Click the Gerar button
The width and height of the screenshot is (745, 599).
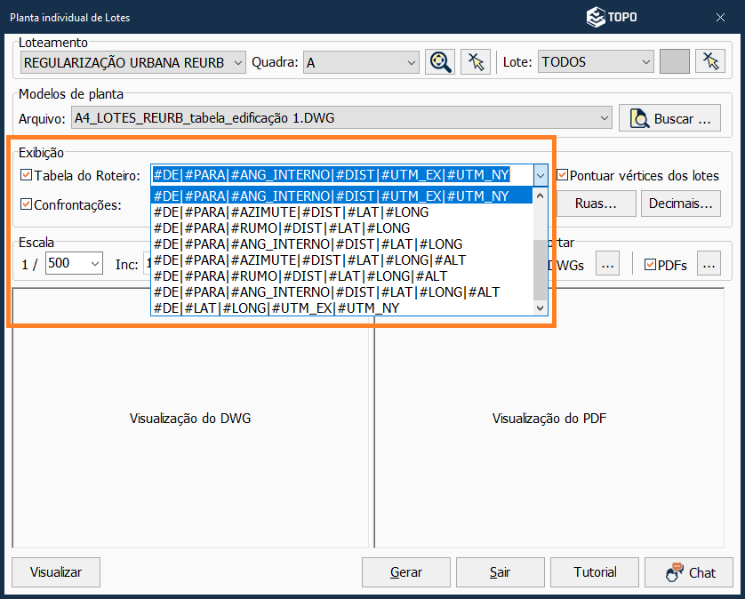click(x=406, y=572)
